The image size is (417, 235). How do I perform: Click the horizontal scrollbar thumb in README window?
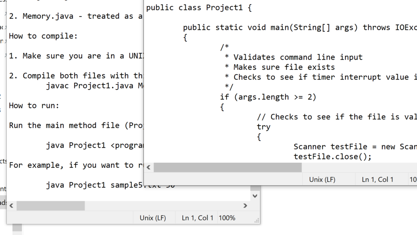click(x=51, y=206)
